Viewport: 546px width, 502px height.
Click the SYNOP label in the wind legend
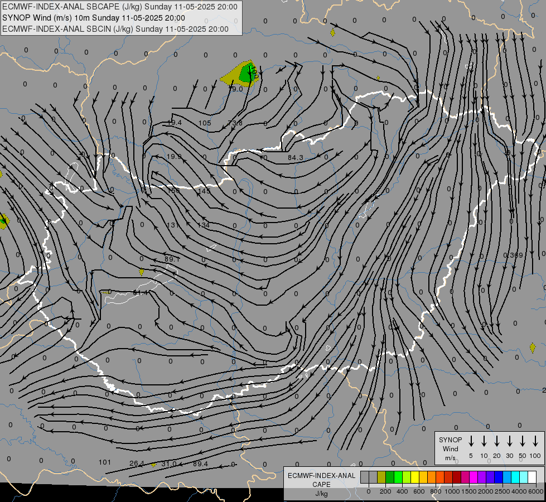click(450, 440)
